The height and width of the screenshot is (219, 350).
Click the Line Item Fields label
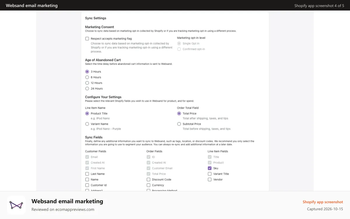tap(218, 152)
